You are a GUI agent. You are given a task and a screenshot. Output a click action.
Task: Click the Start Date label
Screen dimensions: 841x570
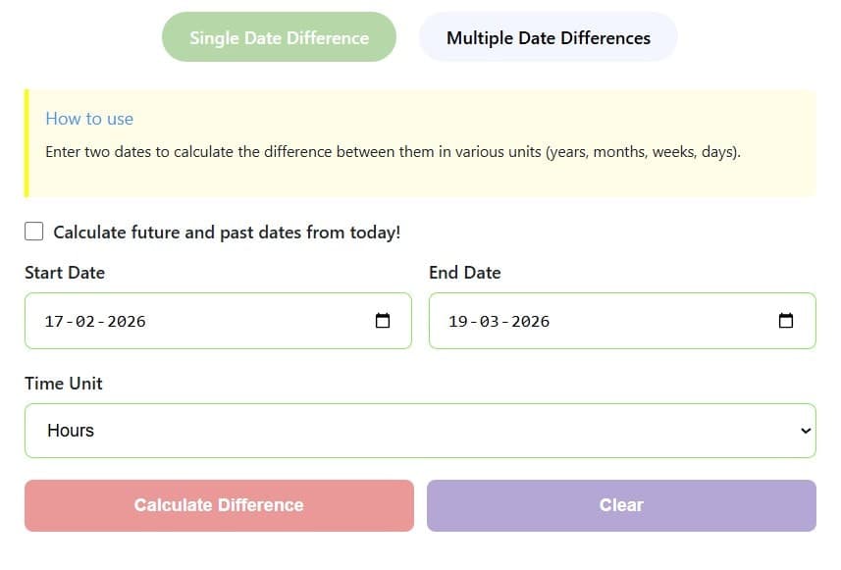pos(65,273)
